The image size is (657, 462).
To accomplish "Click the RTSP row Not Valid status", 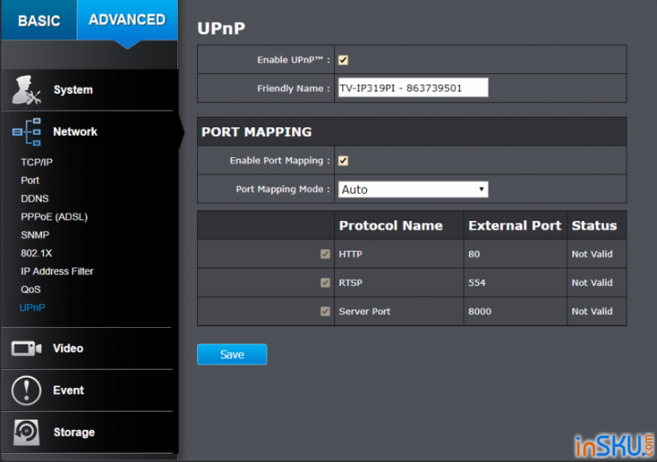I will pos(592,283).
